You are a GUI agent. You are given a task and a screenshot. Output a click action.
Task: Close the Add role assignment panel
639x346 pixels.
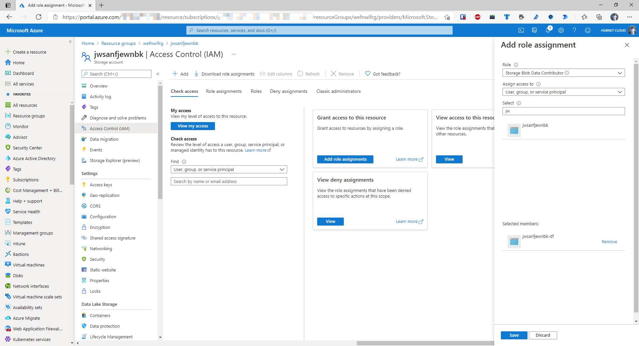point(627,45)
